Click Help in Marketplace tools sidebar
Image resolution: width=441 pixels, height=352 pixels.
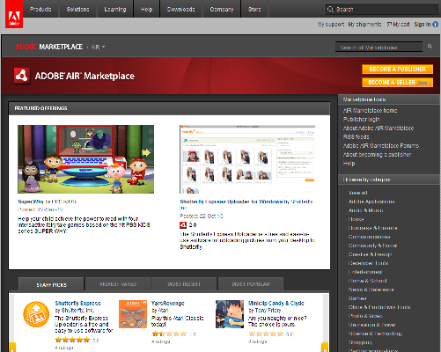point(349,164)
